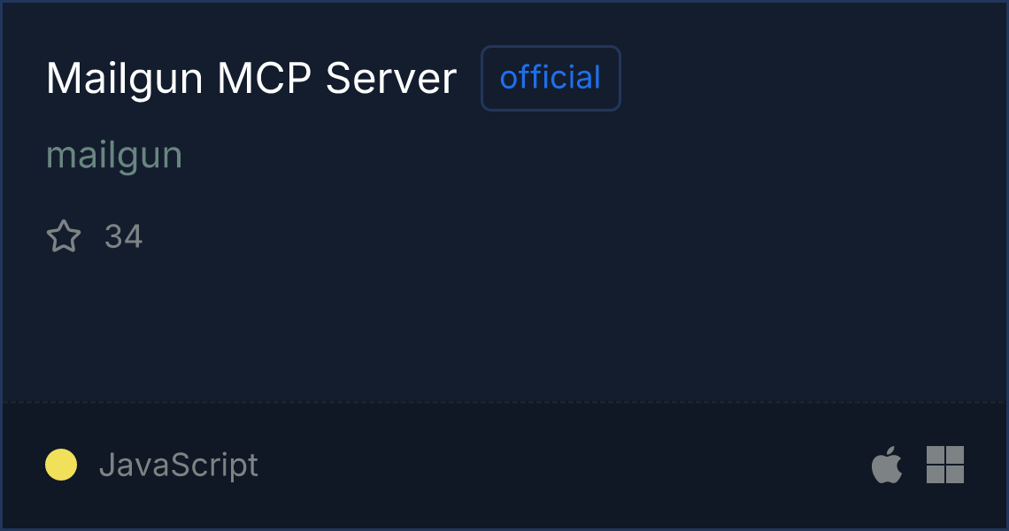Click the yellow JavaScript language dot

(61, 465)
